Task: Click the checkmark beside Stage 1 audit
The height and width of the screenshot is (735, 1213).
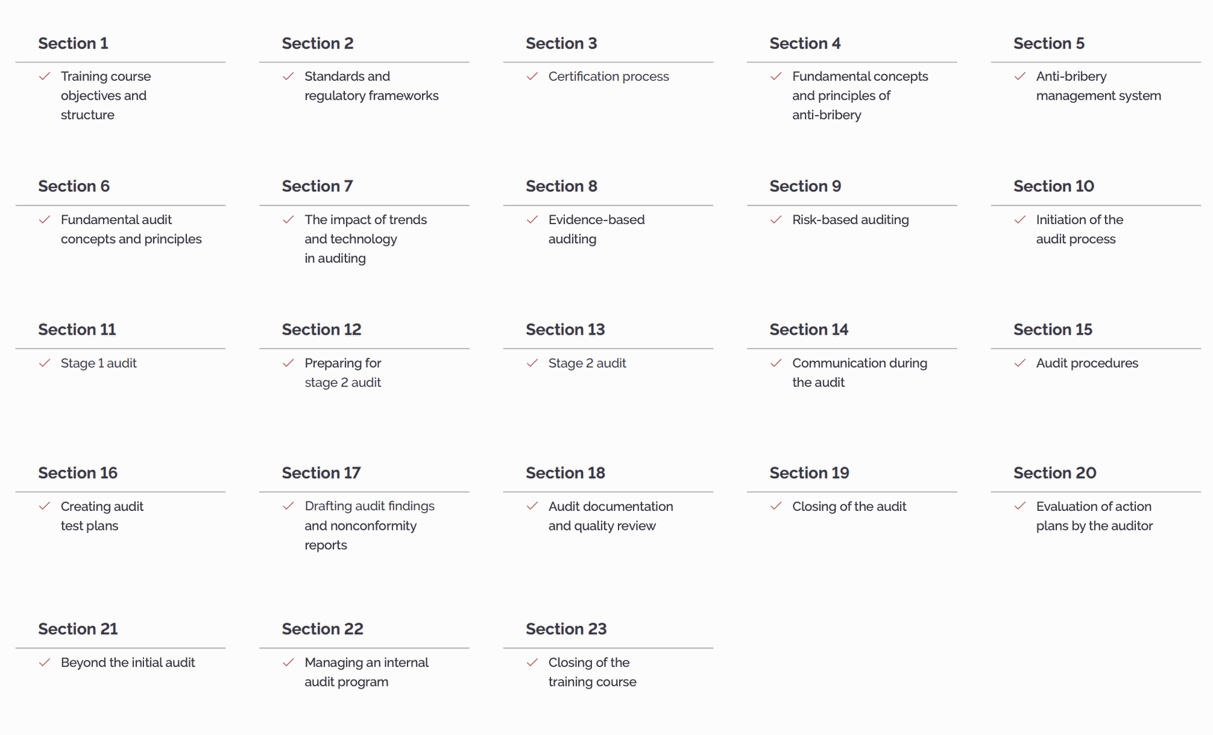Action: [x=45, y=363]
